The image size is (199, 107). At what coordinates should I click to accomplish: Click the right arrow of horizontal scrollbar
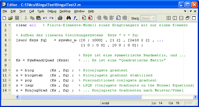tap(195, 97)
